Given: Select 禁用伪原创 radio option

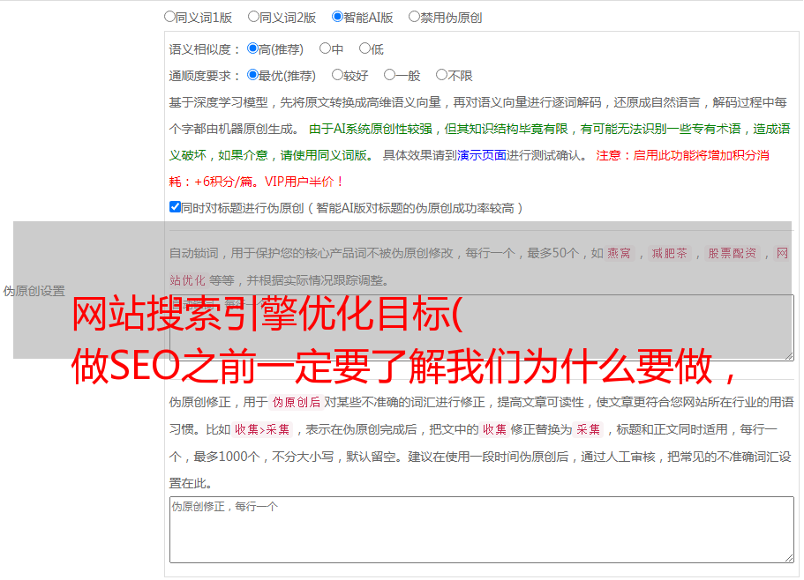Looking at the screenshot, I should pos(414,17).
